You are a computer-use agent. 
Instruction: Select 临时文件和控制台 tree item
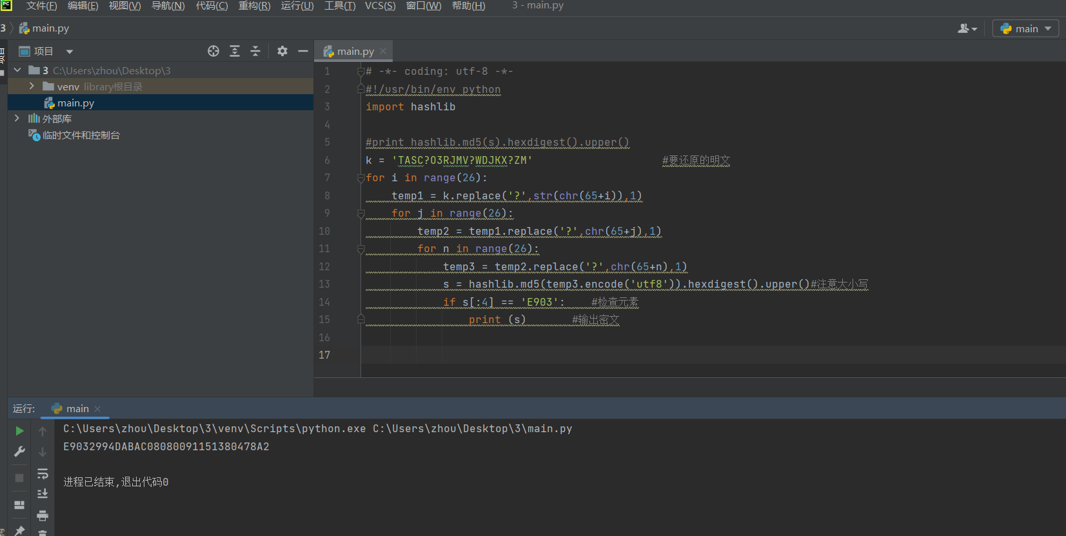tap(81, 135)
